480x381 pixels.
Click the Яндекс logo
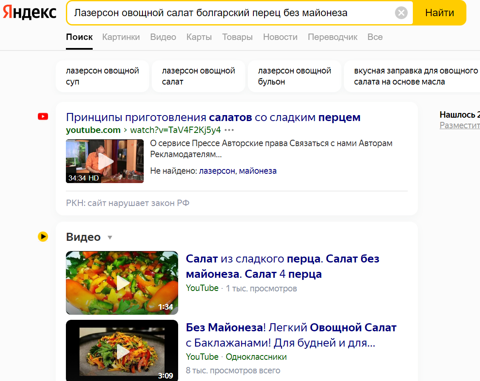click(x=30, y=13)
